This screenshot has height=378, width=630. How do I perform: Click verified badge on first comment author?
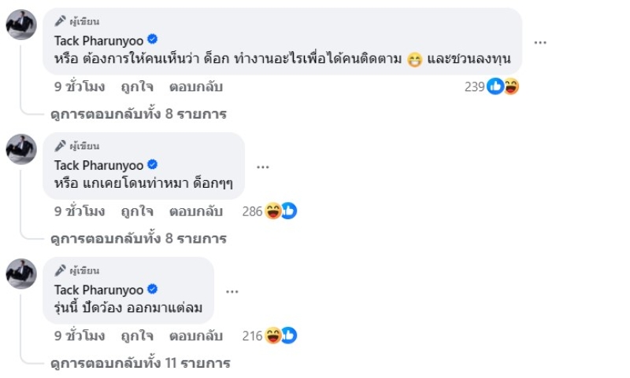click(153, 39)
